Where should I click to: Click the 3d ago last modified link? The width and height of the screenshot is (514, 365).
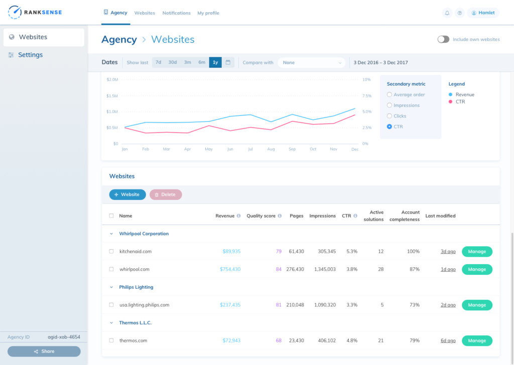pos(448,251)
